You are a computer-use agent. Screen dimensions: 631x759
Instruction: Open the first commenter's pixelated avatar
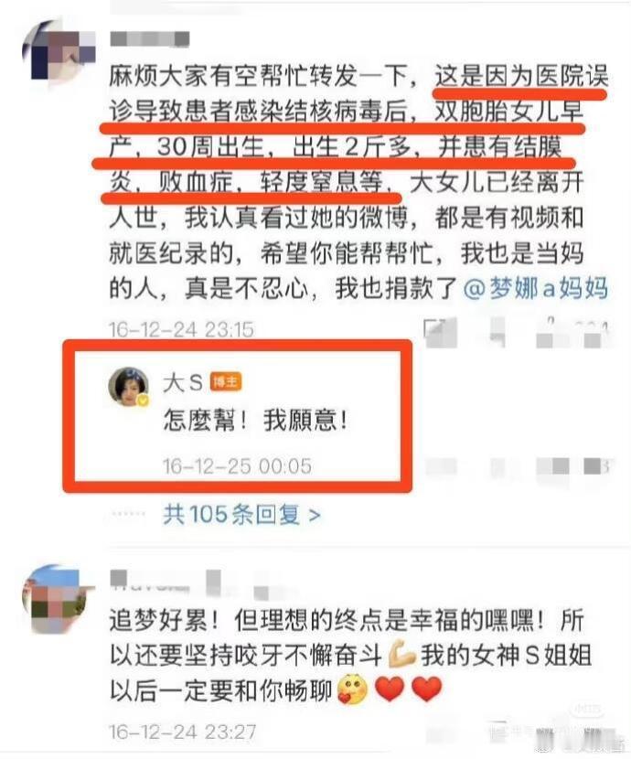pos(58,50)
